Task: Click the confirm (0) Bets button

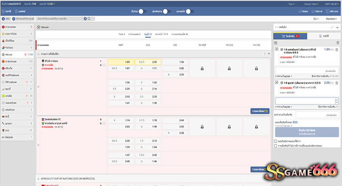Action: click(x=307, y=132)
